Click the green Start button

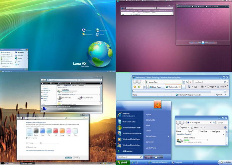(x=122, y=163)
